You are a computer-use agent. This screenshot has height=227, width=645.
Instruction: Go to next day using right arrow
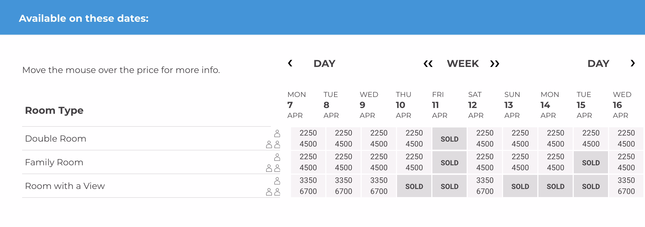coord(633,63)
